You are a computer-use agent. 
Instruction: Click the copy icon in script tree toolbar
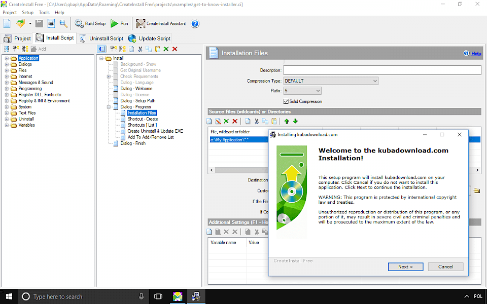coord(149,49)
